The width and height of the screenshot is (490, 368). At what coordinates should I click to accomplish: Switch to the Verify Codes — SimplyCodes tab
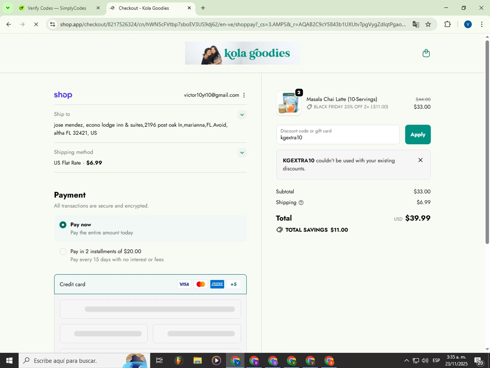coord(57,8)
